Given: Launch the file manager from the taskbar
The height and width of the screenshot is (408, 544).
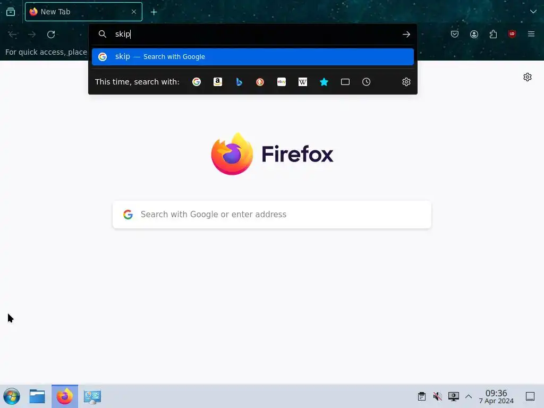Looking at the screenshot, I should point(37,396).
